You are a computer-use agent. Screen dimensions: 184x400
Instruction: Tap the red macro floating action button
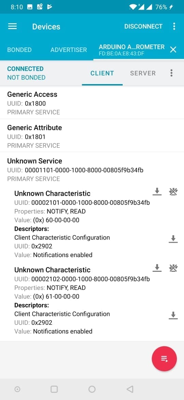pyautogui.click(x=164, y=359)
